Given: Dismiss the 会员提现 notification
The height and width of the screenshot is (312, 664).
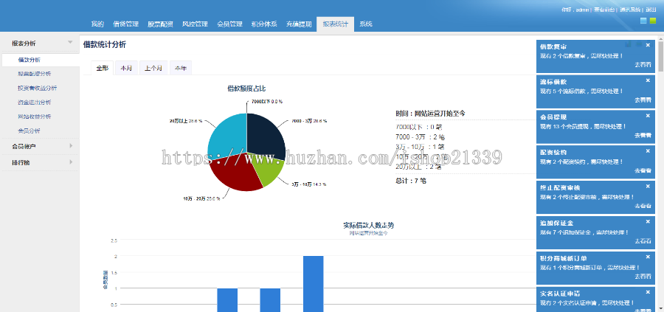Looking at the screenshot, I should click(648, 116).
